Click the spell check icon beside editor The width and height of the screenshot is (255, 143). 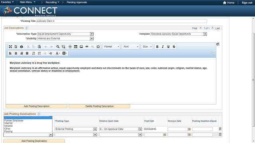(218, 44)
